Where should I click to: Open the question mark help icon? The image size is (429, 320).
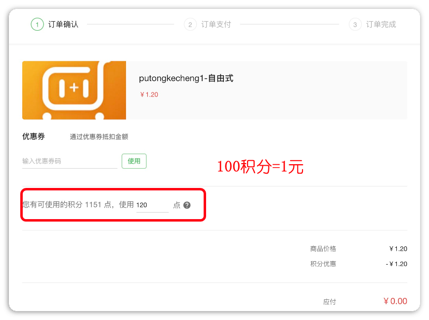coord(187,205)
